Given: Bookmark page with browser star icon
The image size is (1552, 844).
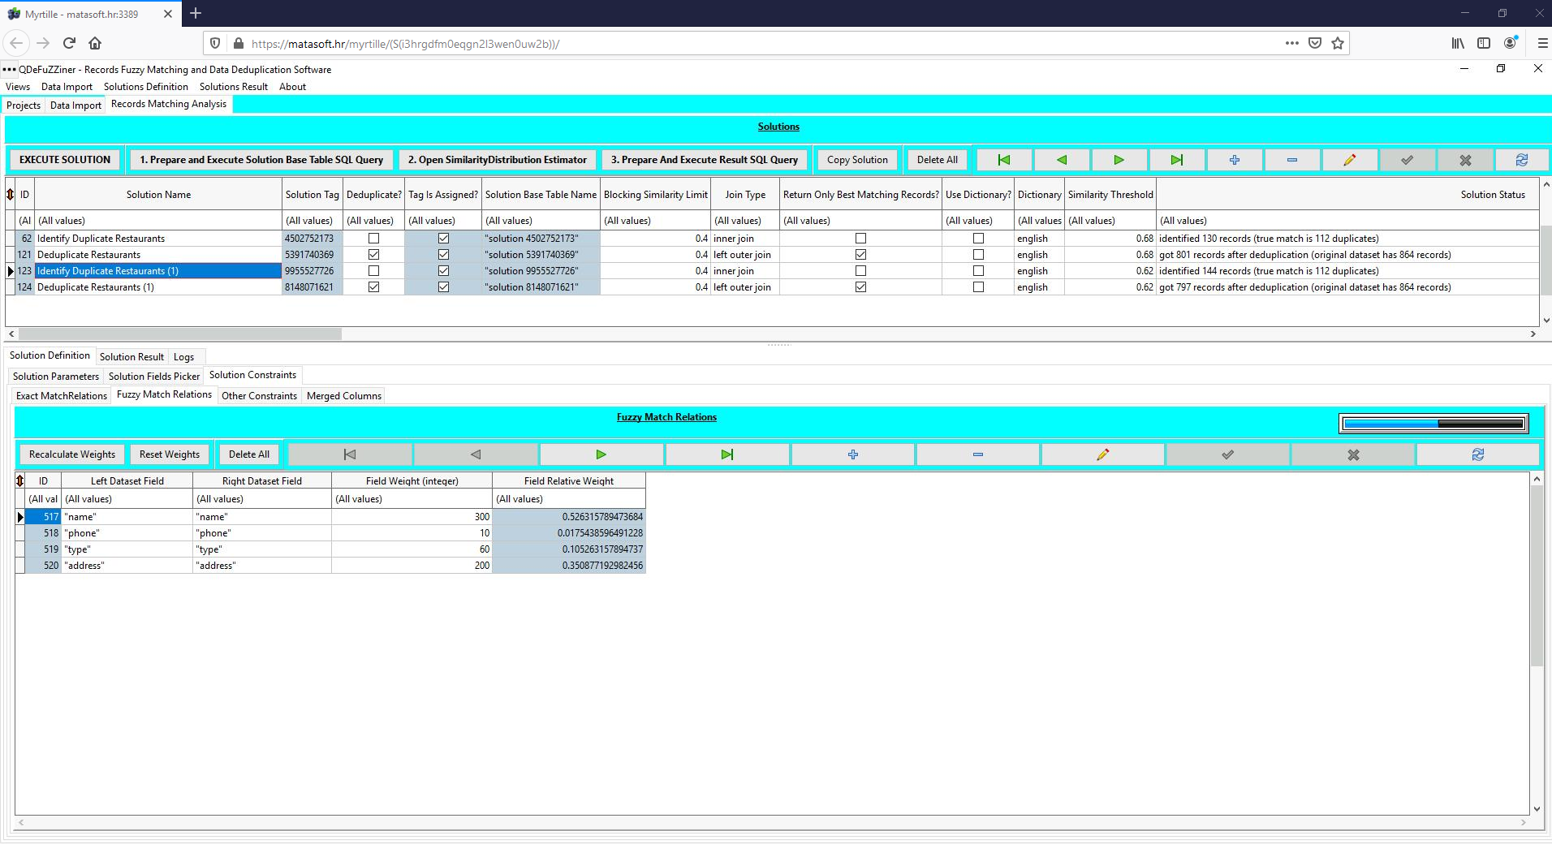Looking at the screenshot, I should click(1338, 43).
